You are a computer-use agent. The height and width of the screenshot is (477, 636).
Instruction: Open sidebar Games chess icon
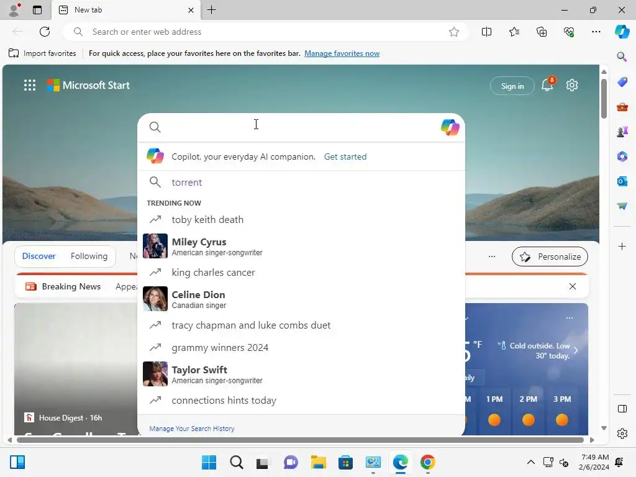pyautogui.click(x=622, y=132)
